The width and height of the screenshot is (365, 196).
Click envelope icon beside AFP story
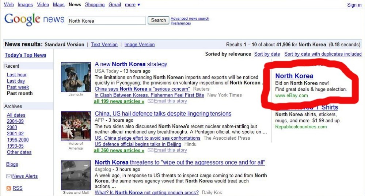151,150
